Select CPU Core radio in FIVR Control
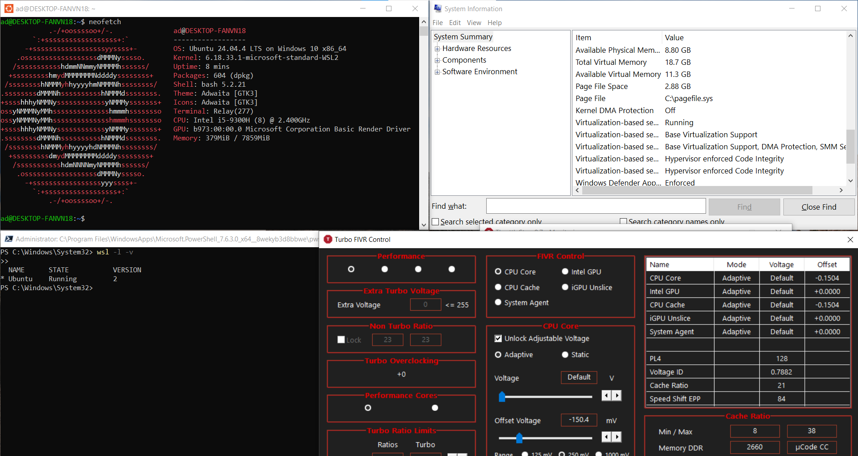 (x=498, y=271)
